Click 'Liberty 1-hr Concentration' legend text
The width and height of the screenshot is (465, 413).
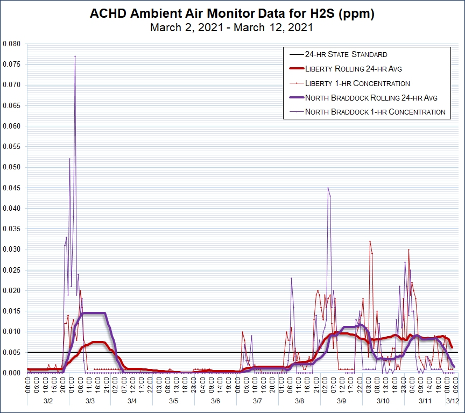(357, 83)
